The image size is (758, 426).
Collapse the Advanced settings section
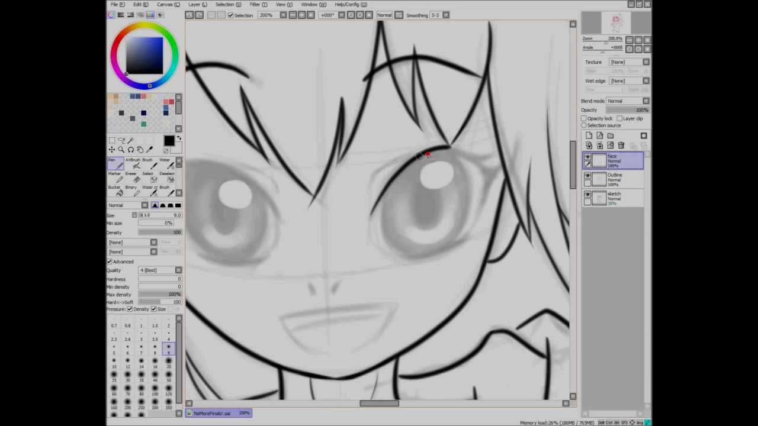coord(110,261)
